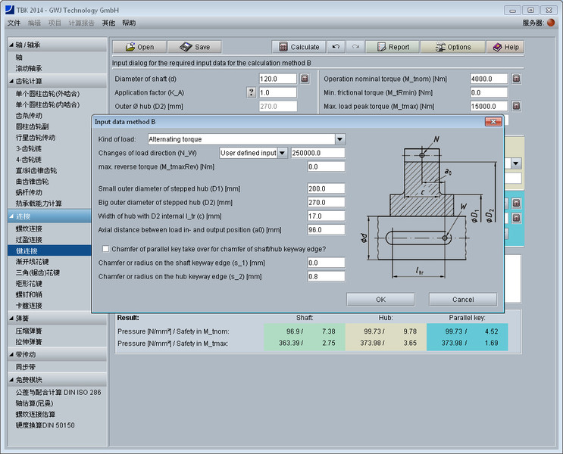
Task: Click the Open folder toolbar icon
Action: click(x=129, y=47)
